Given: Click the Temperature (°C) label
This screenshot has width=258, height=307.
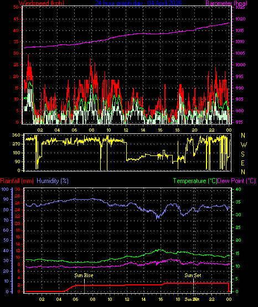Looking at the screenshot, I should click(195, 181).
